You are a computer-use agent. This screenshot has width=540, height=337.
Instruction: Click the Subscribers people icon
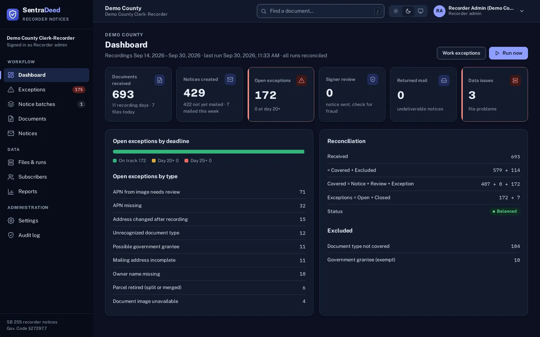pyautogui.click(x=11, y=177)
